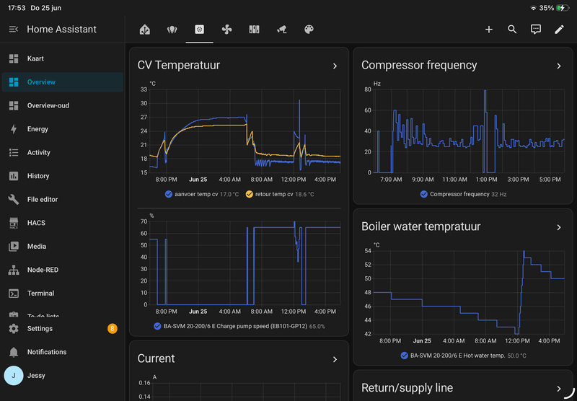Click the plus add icon

click(489, 30)
